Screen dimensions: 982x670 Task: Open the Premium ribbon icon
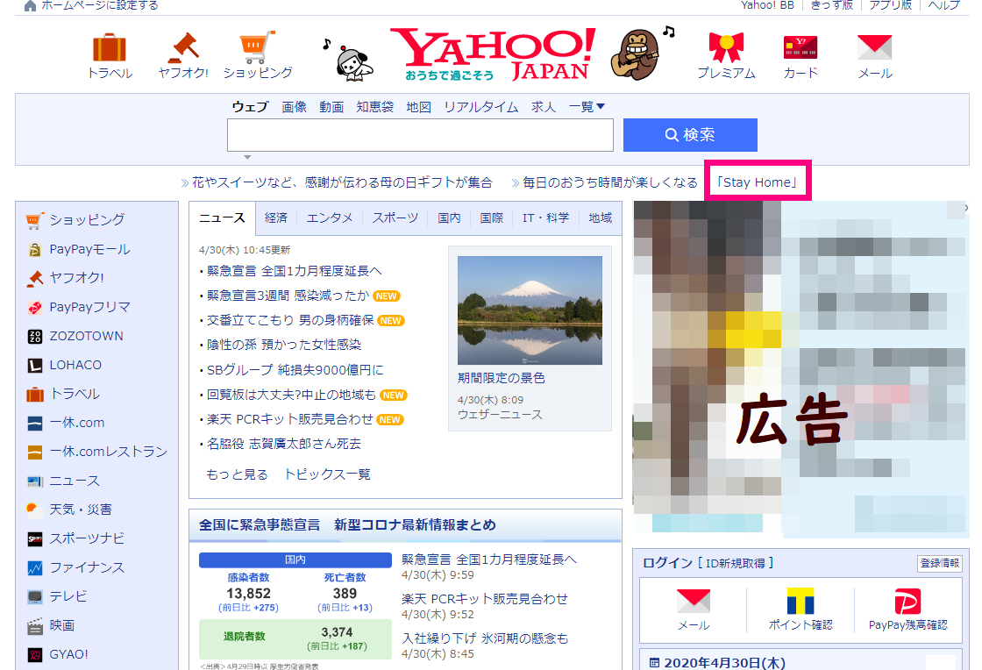(x=726, y=47)
